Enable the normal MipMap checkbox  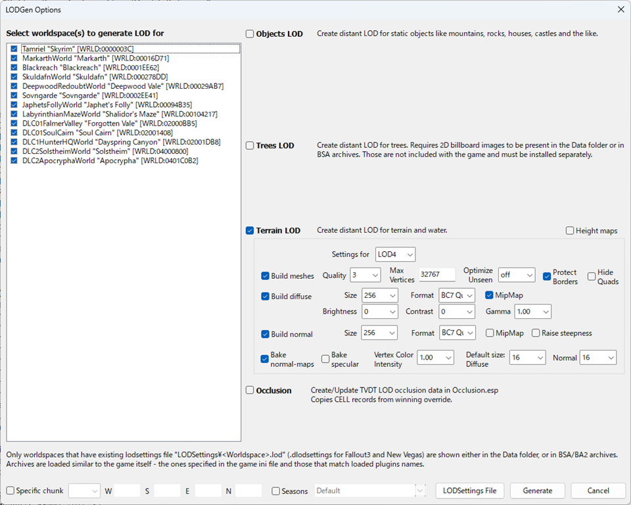click(x=490, y=333)
